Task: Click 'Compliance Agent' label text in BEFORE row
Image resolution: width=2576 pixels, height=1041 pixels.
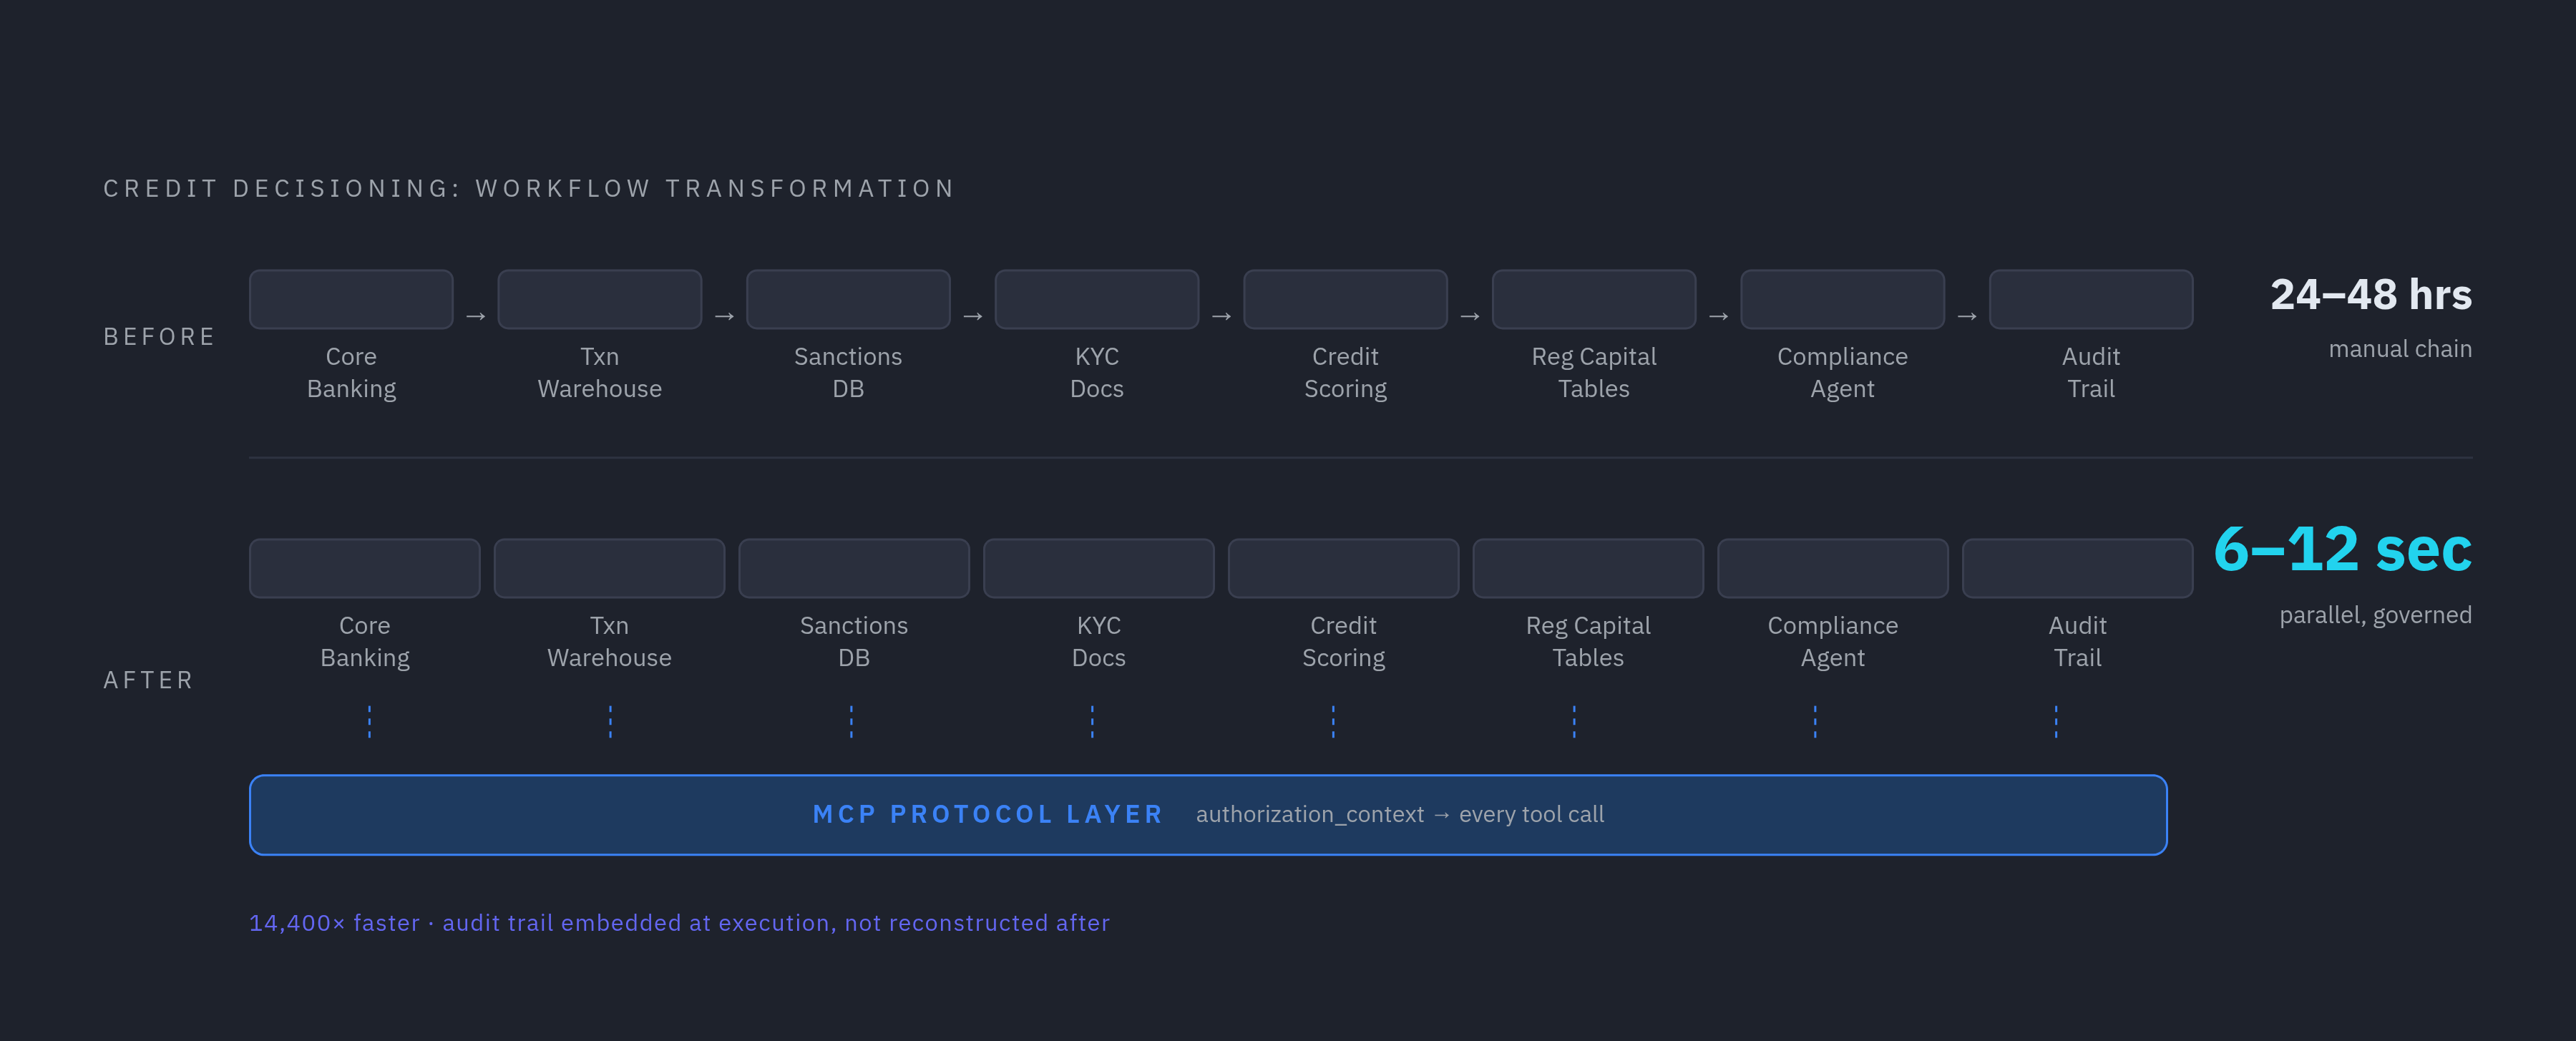Action: 1842,373
